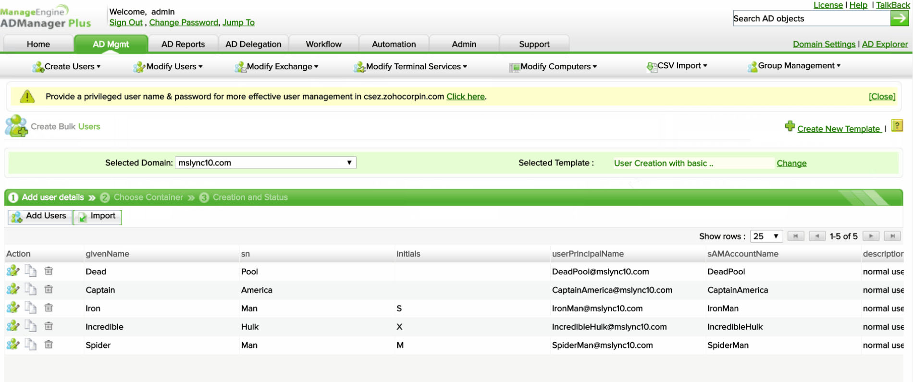Go to the last page of rows
The height and width of the screenshot is (382, 913).
point(892,236)
